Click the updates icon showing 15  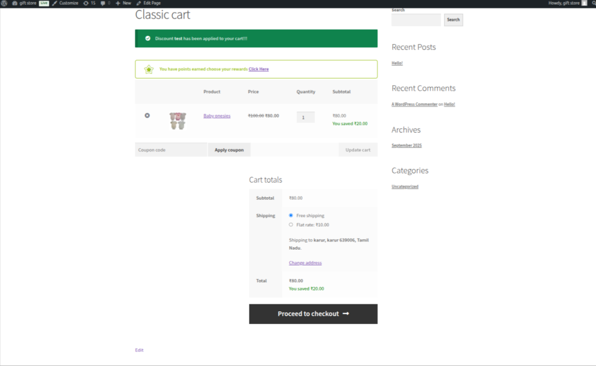pyautogui.click(x=89, y=3)
